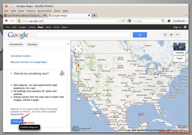192x135 pixels.
Task: Click the Sign in link
Action: (177, 27)
